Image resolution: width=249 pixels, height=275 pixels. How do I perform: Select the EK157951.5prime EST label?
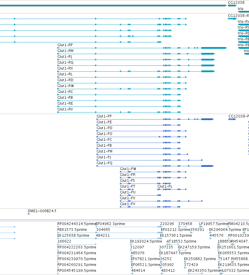pyautogui.click(x=176, y=236)
